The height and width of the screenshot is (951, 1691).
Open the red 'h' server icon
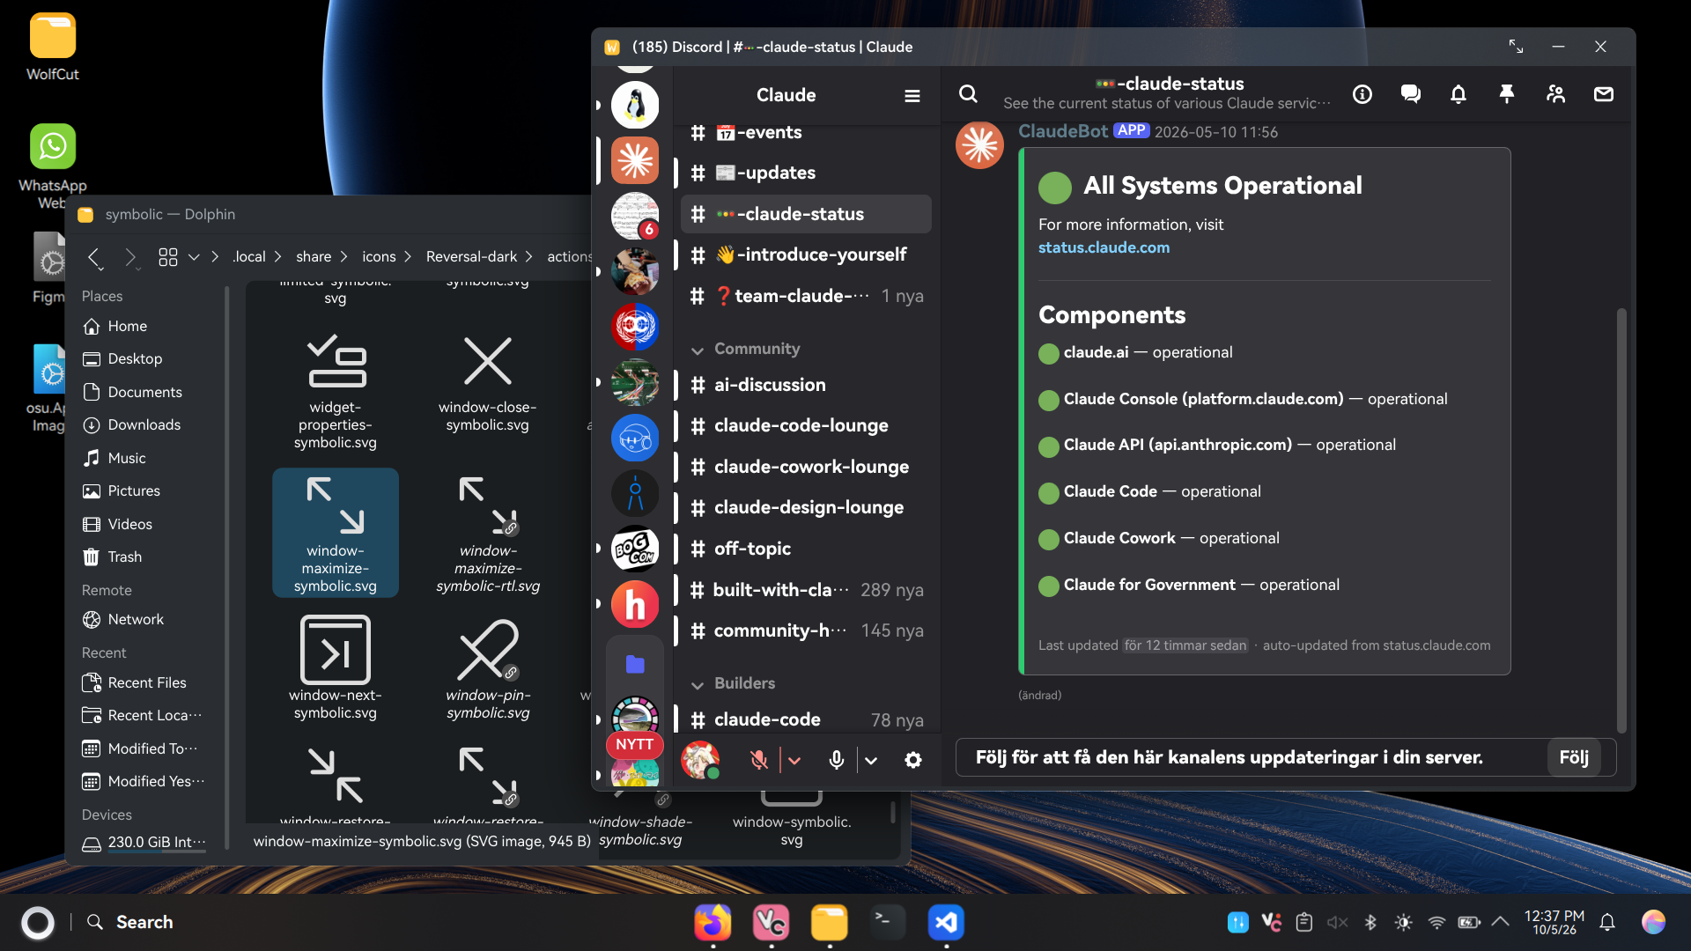635,604
